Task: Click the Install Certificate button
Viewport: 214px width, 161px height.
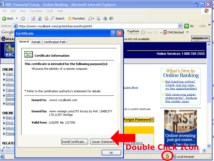Action: 75,142
